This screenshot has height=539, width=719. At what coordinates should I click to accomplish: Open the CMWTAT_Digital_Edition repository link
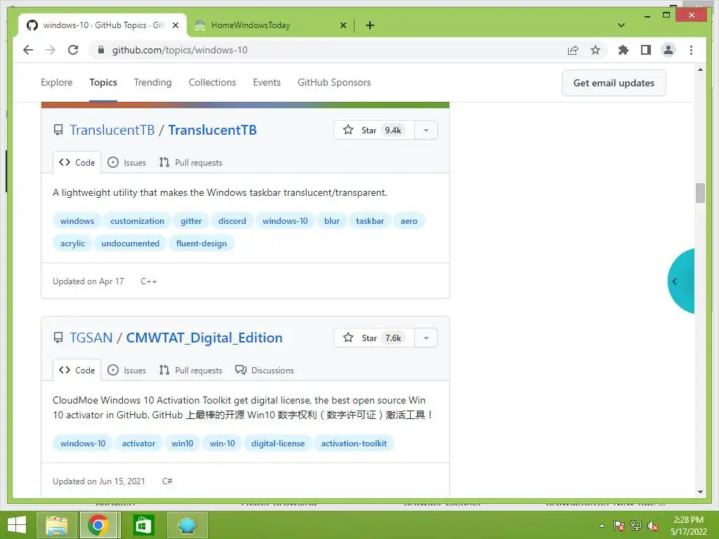click(x=204, y=338)
